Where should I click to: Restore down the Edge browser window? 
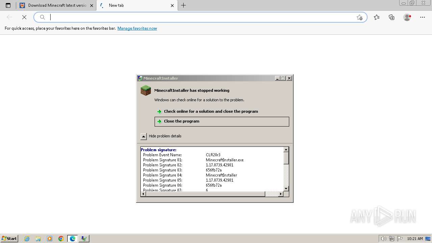[412, 3]
